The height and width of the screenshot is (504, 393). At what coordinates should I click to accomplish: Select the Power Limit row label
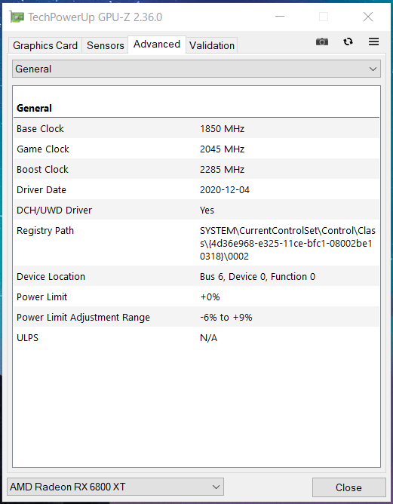(41, 297)
